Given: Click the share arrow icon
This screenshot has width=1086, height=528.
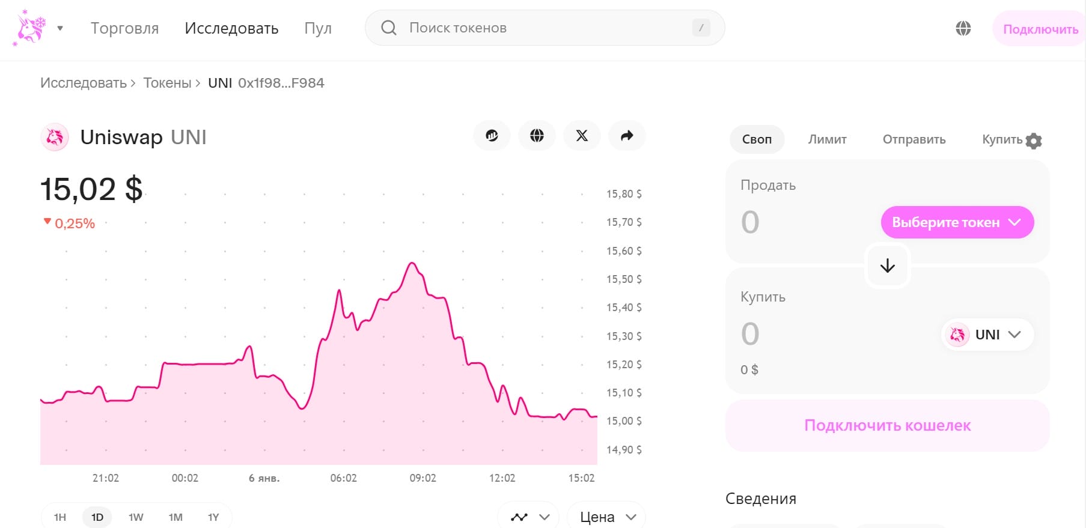Looking at the screenshot, I should click(627, 136).
